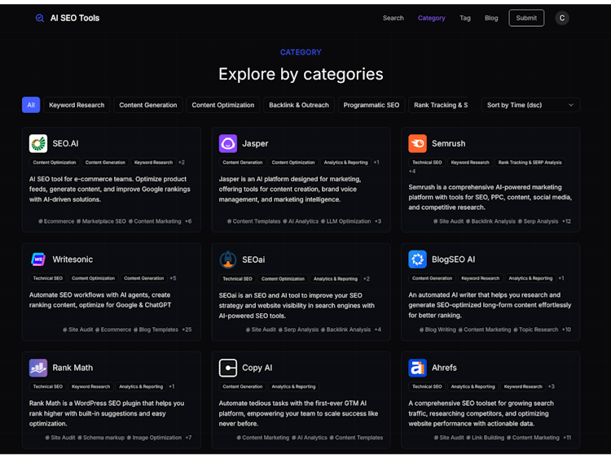Image resolution: width=611 pixels, height=458 pixels.
Task: Open the Writesonic logo icon
Action: [38, 260]
